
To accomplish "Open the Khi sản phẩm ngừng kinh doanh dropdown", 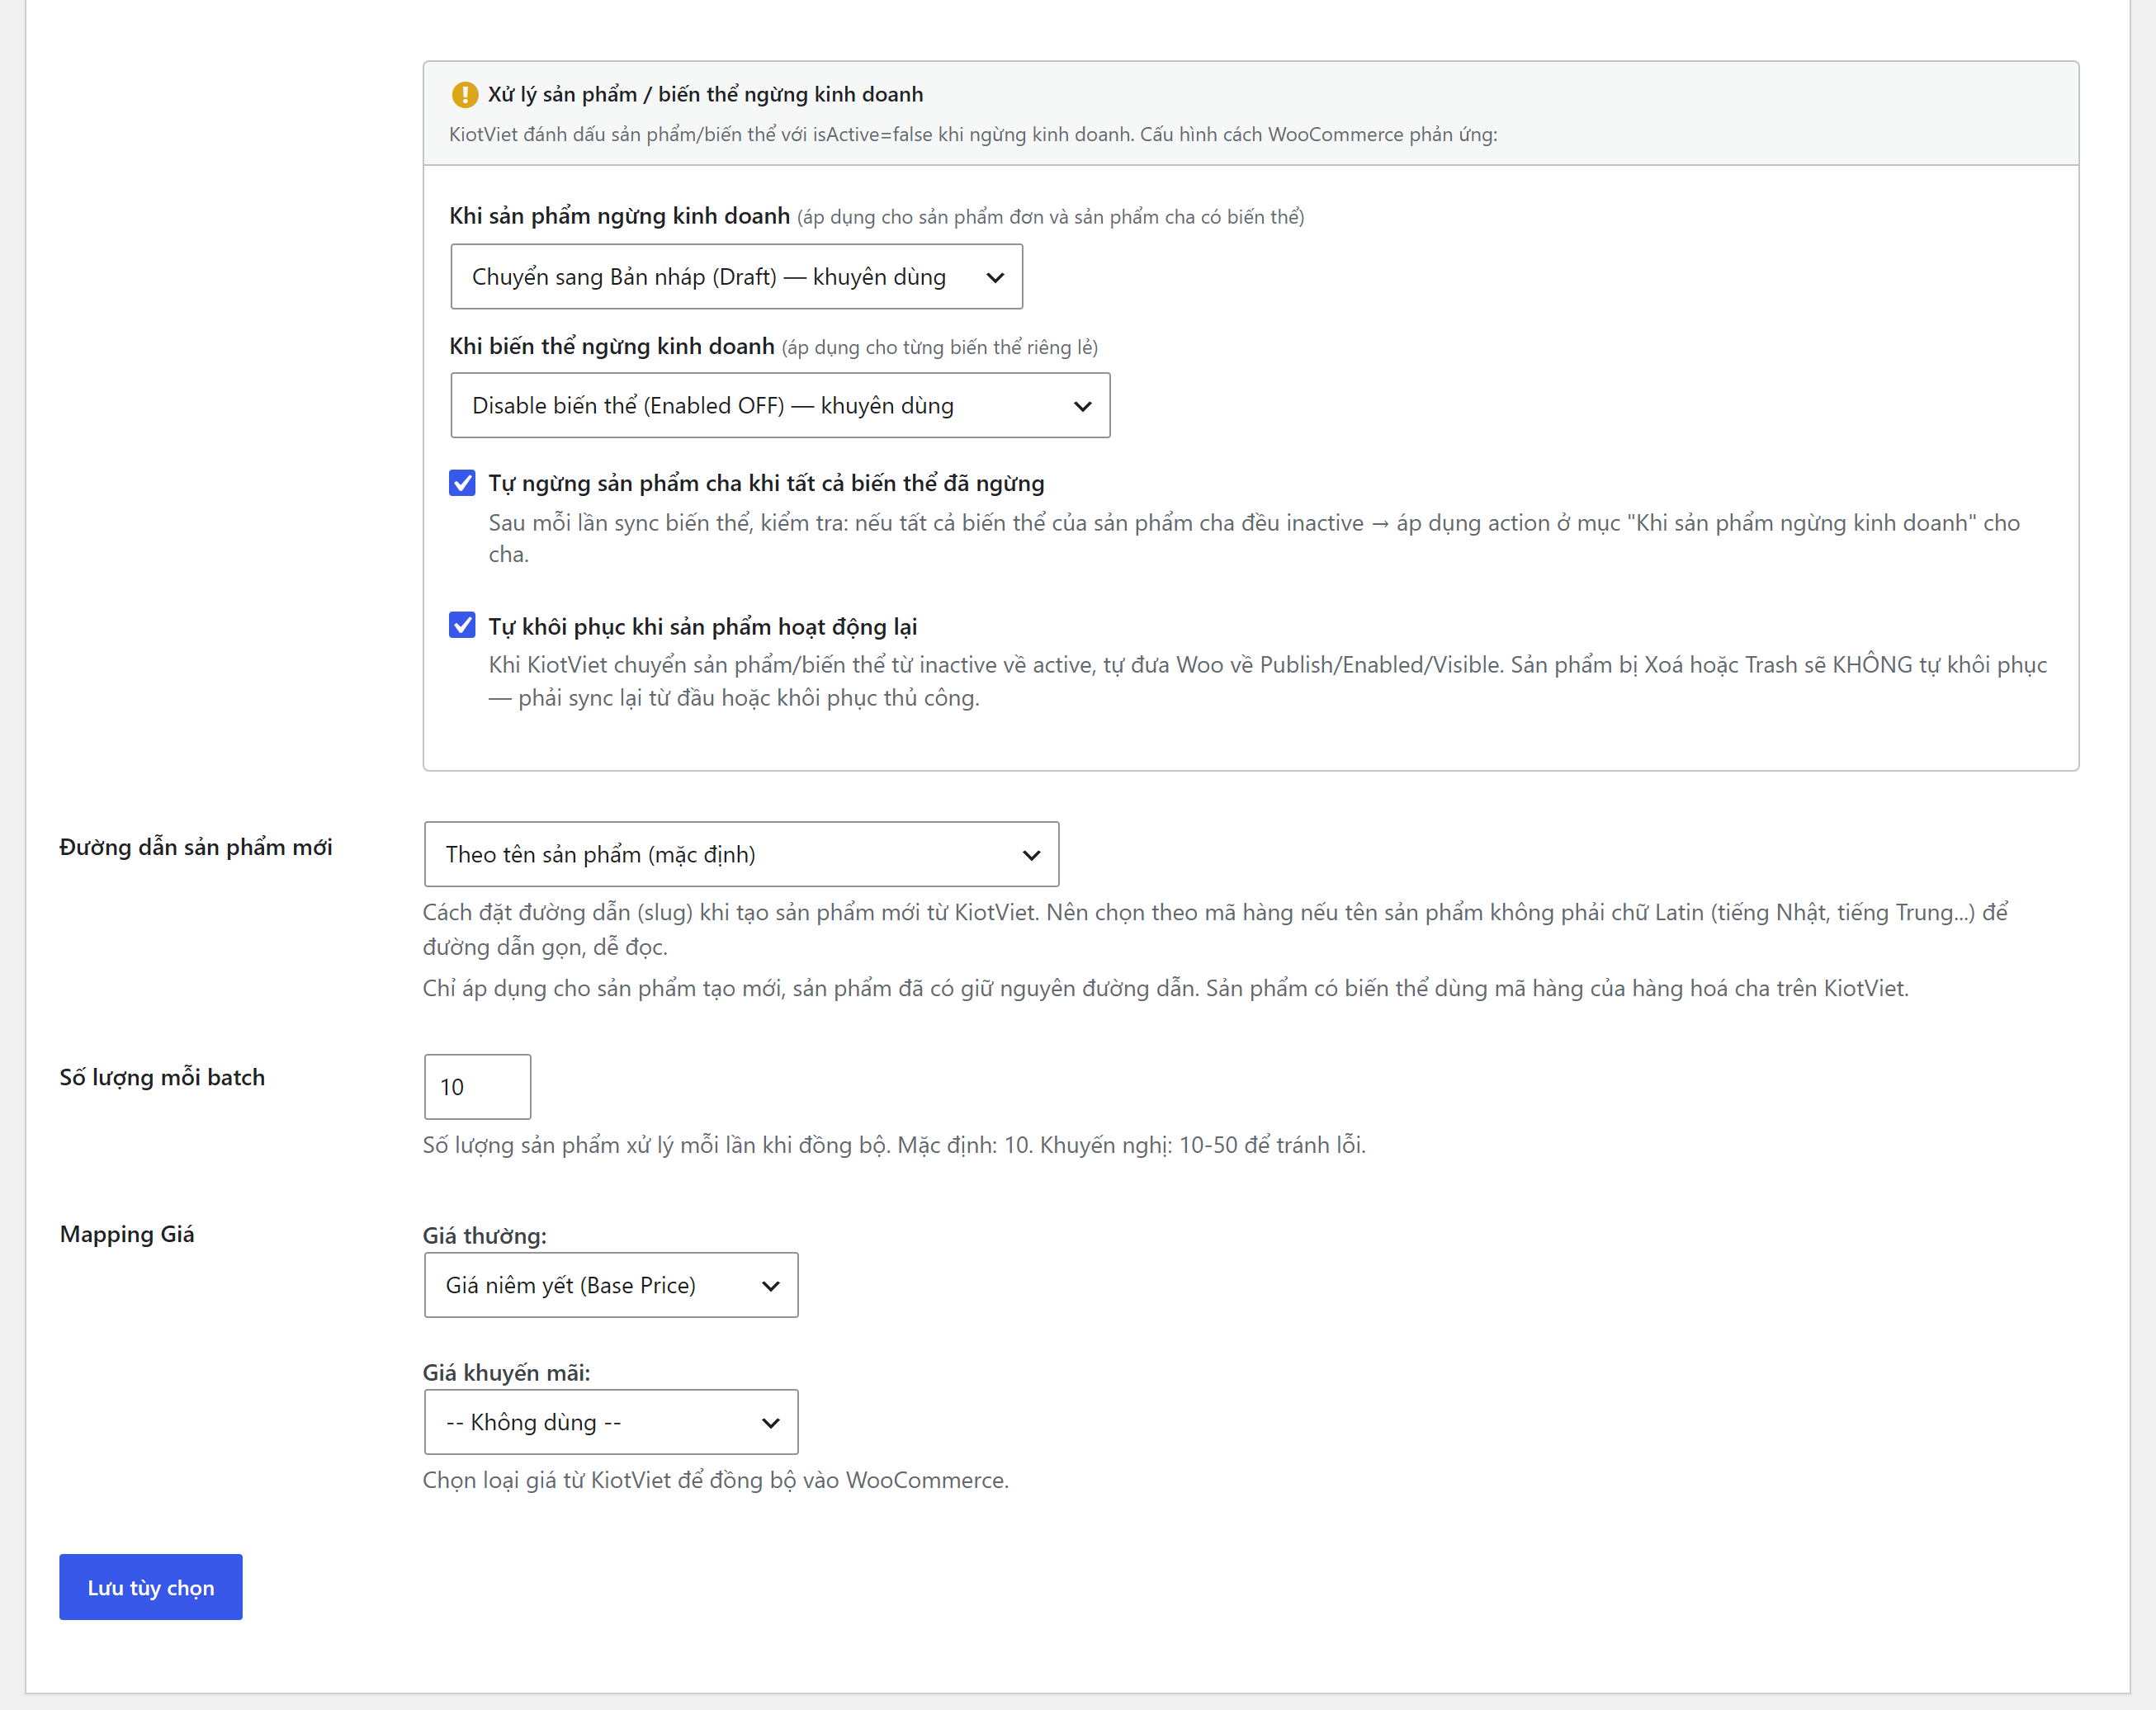I will 737,277.
